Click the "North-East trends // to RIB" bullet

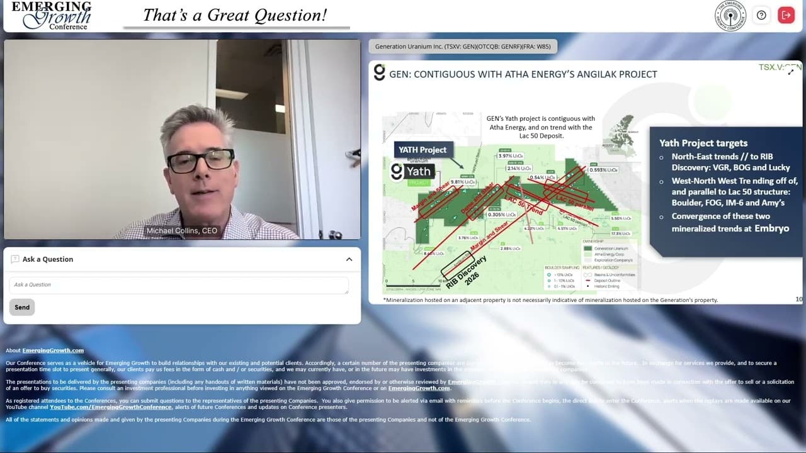(x=730, y=162)
